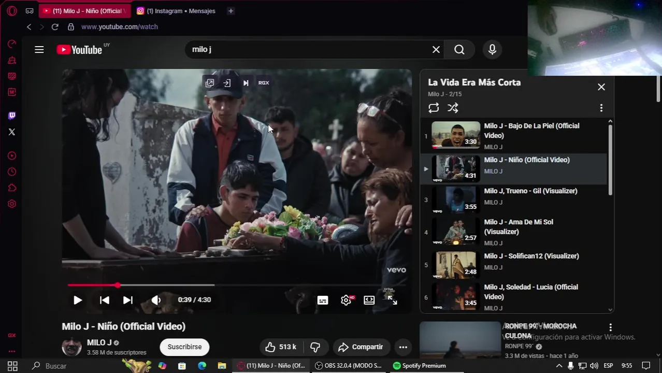
Task: Open playlist three-dot options menu
Action: click(601, 108)
